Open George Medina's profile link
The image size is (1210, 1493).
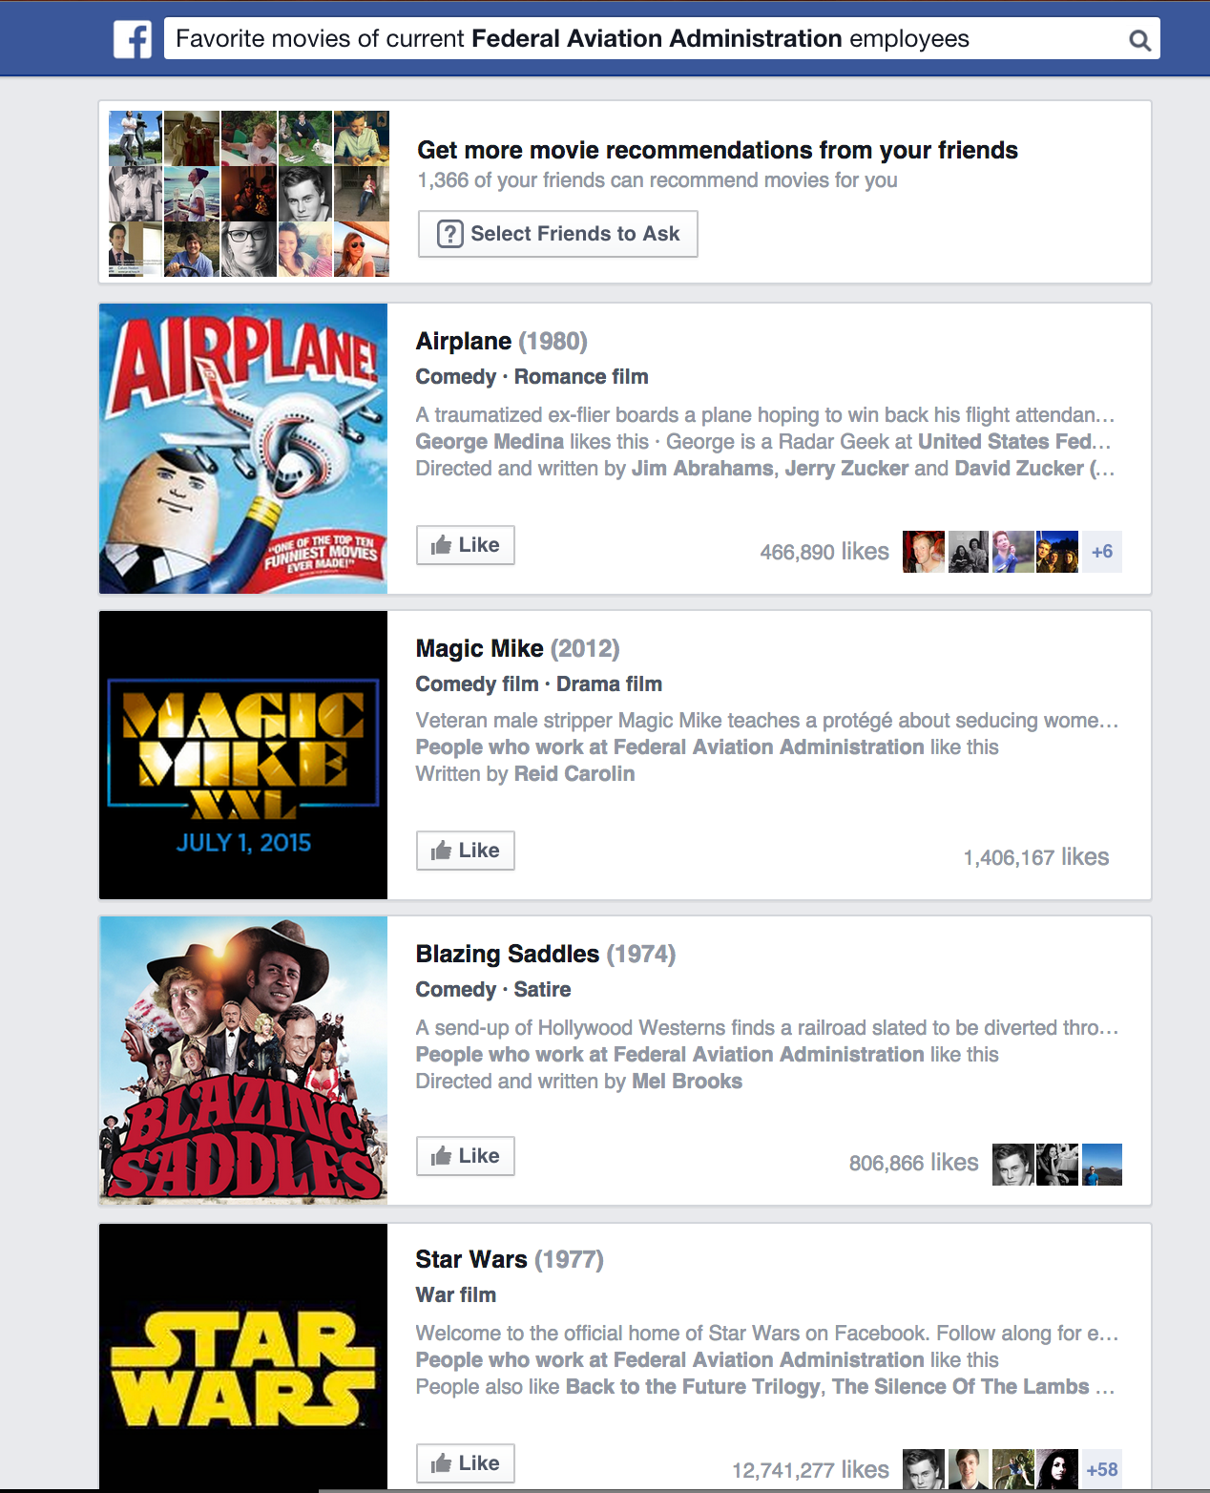490,442
